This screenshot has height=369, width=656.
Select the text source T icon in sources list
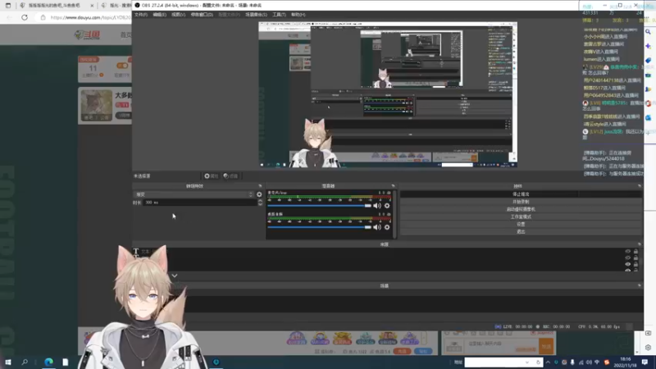[135, 252]
